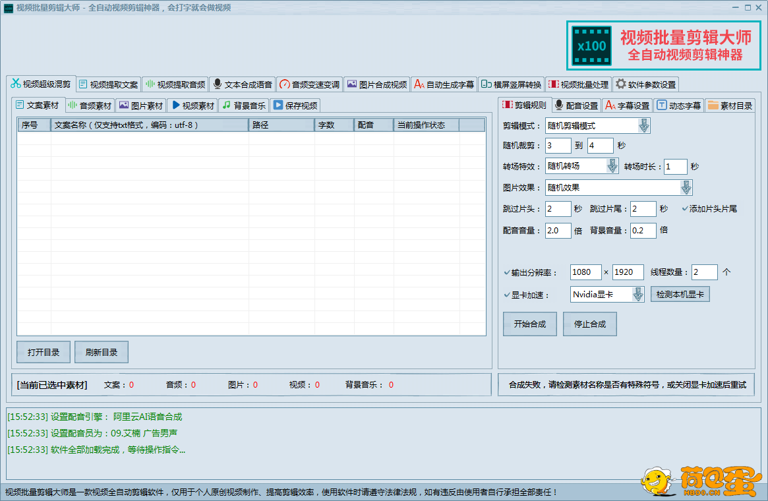The height and width of the screenshot is (501, 768).
Task: Click the 随机裁剪 minimum seconds field
Action: pyautogui.click(x=558, y=146)
